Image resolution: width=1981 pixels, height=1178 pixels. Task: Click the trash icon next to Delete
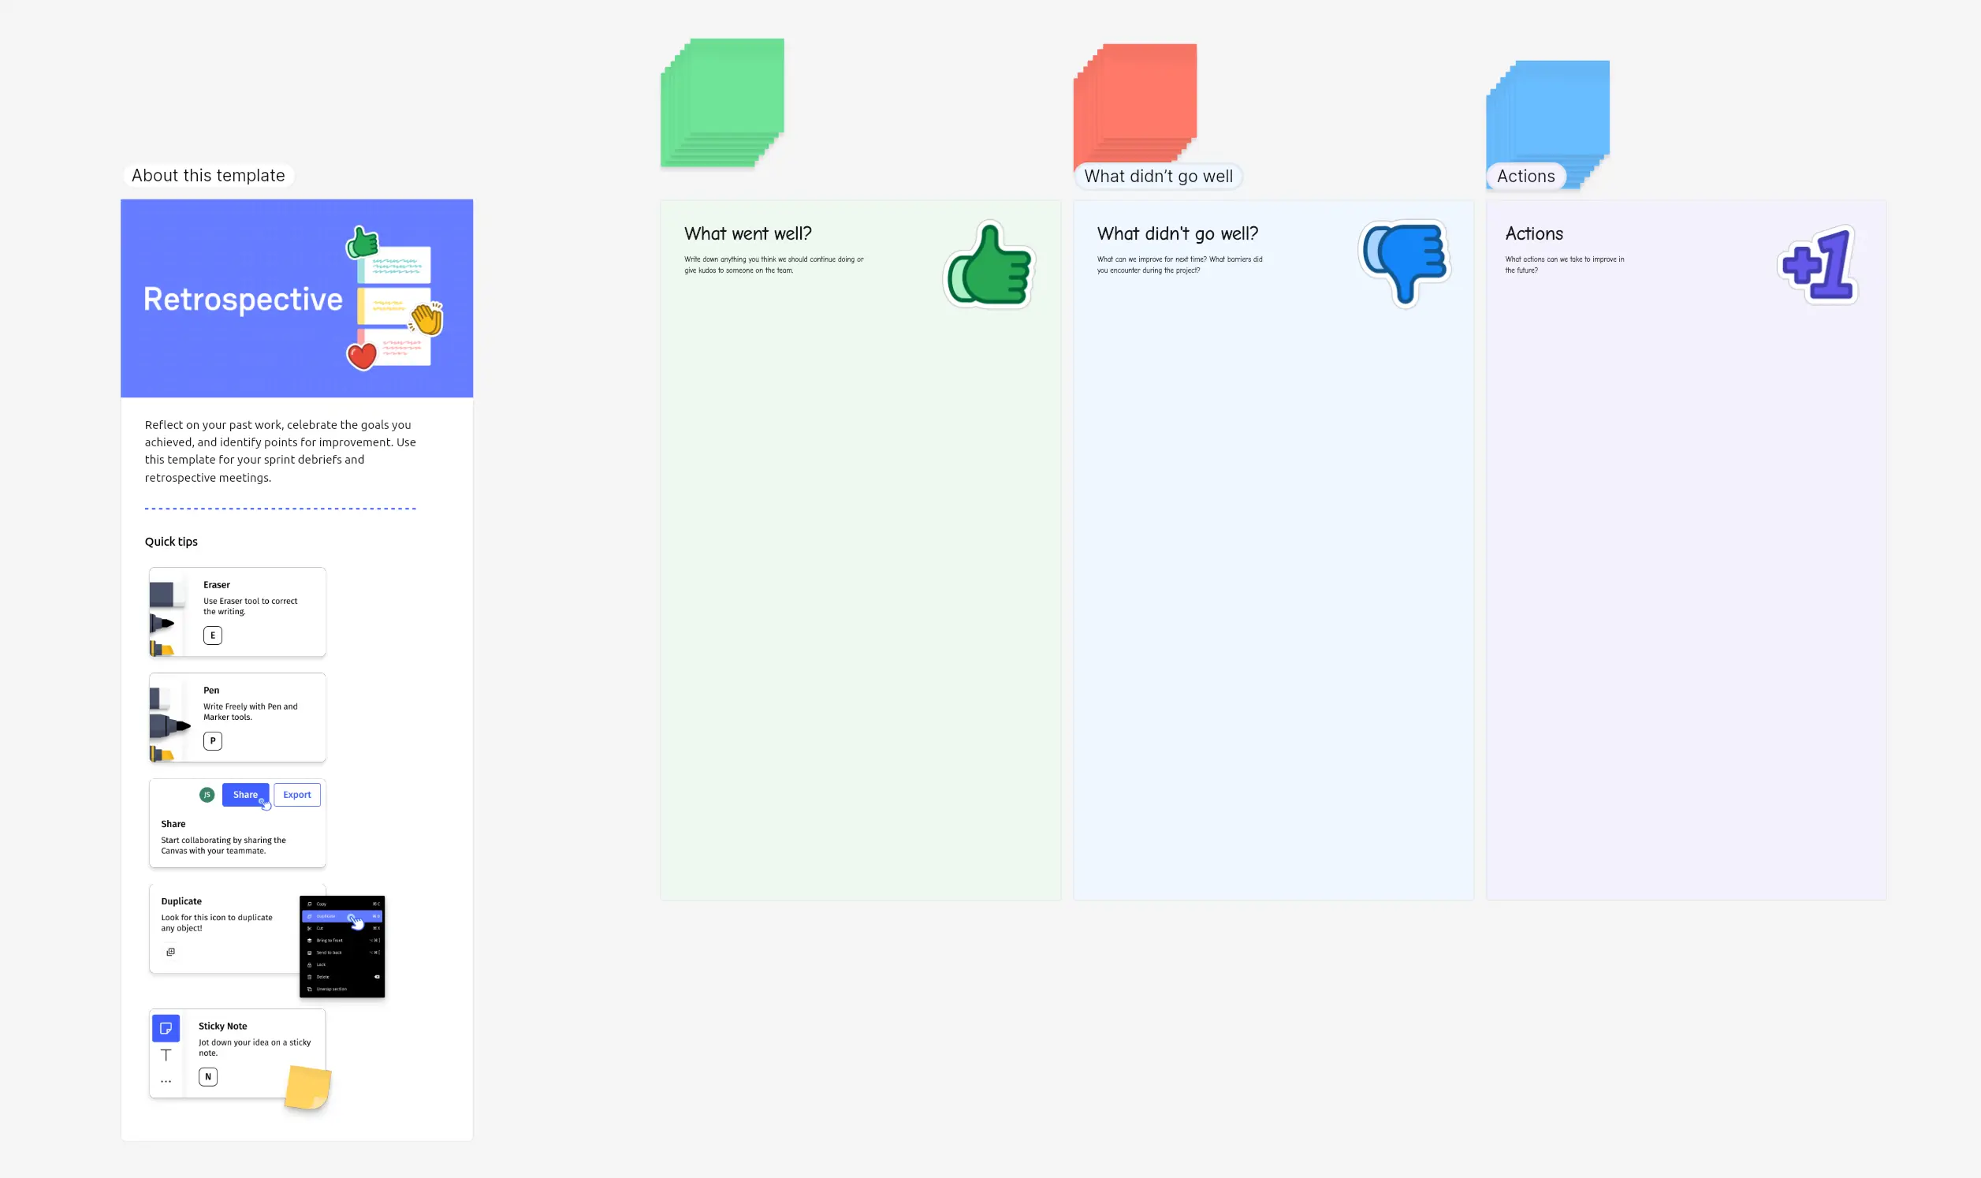pos(309,976)
